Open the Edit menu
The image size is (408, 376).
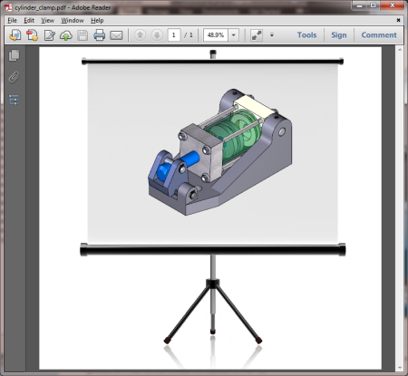click(x=29, y=20)
